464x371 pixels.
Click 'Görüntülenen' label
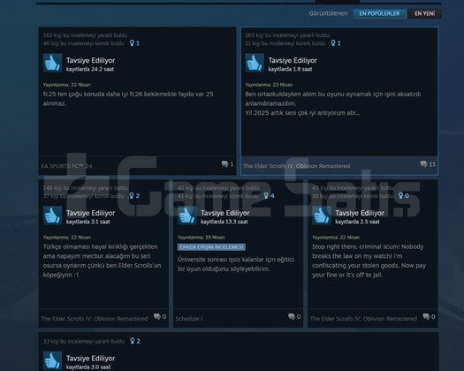point(328,13)
